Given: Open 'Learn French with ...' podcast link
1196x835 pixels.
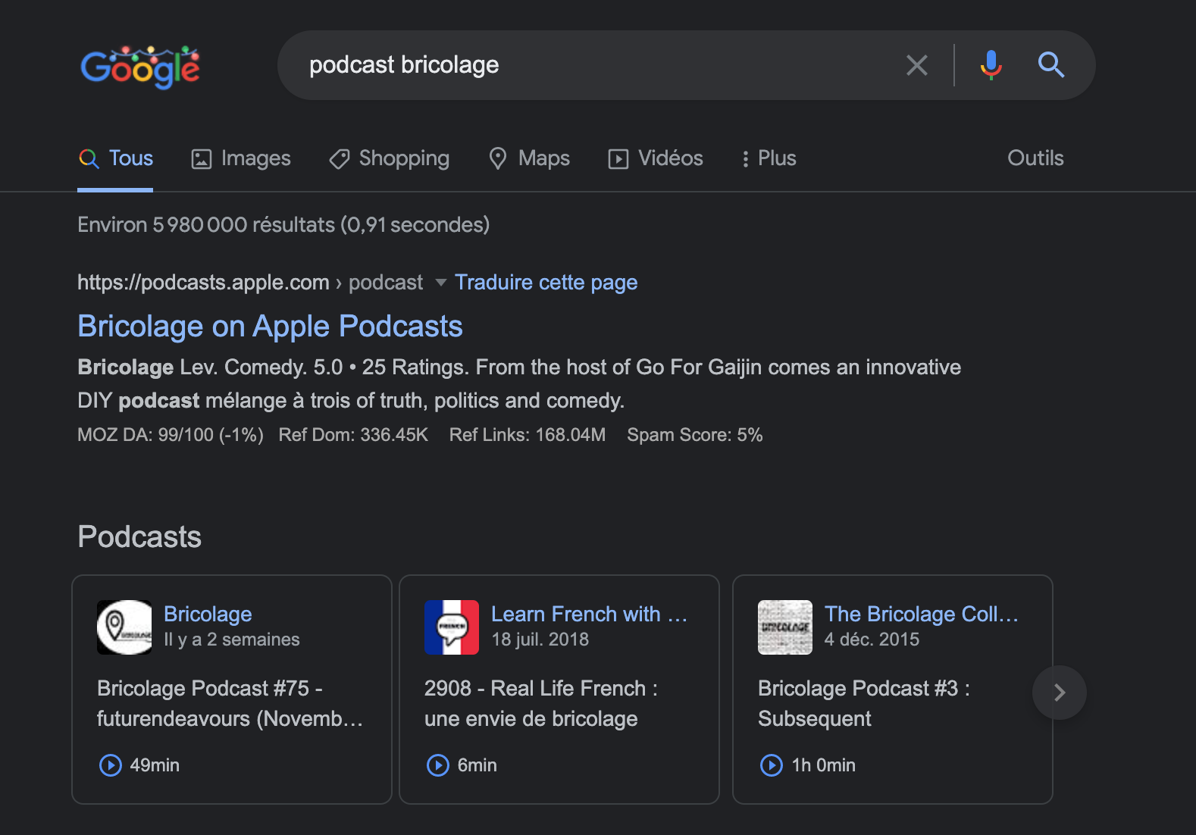Looking at the screenshot, I should (589, 614).
